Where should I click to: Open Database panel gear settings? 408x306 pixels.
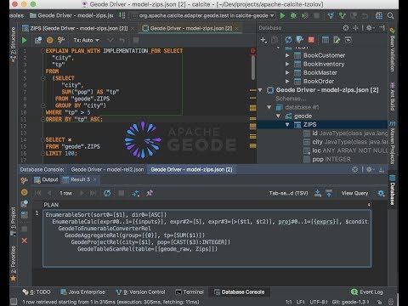pos(369,28)
